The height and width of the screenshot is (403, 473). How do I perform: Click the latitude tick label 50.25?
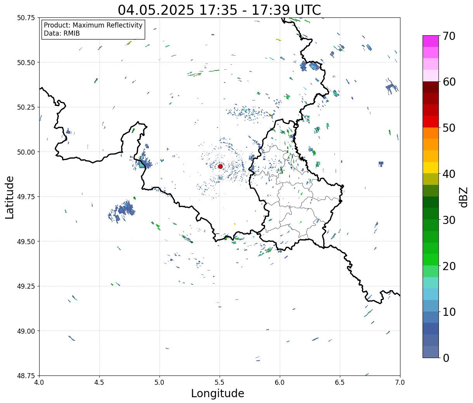pyautogui.click(x=26, y=107)
